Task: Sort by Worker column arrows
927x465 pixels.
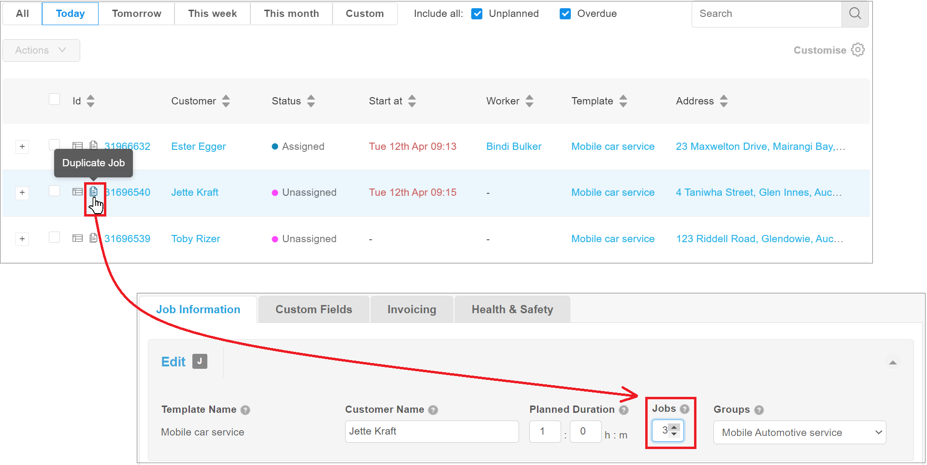Action: click(x=530, y=101)
